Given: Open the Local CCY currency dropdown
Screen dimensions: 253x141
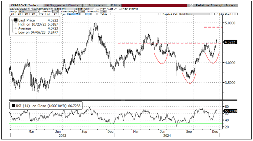Looking at the screenshot, I should click(x=94, y=9).
